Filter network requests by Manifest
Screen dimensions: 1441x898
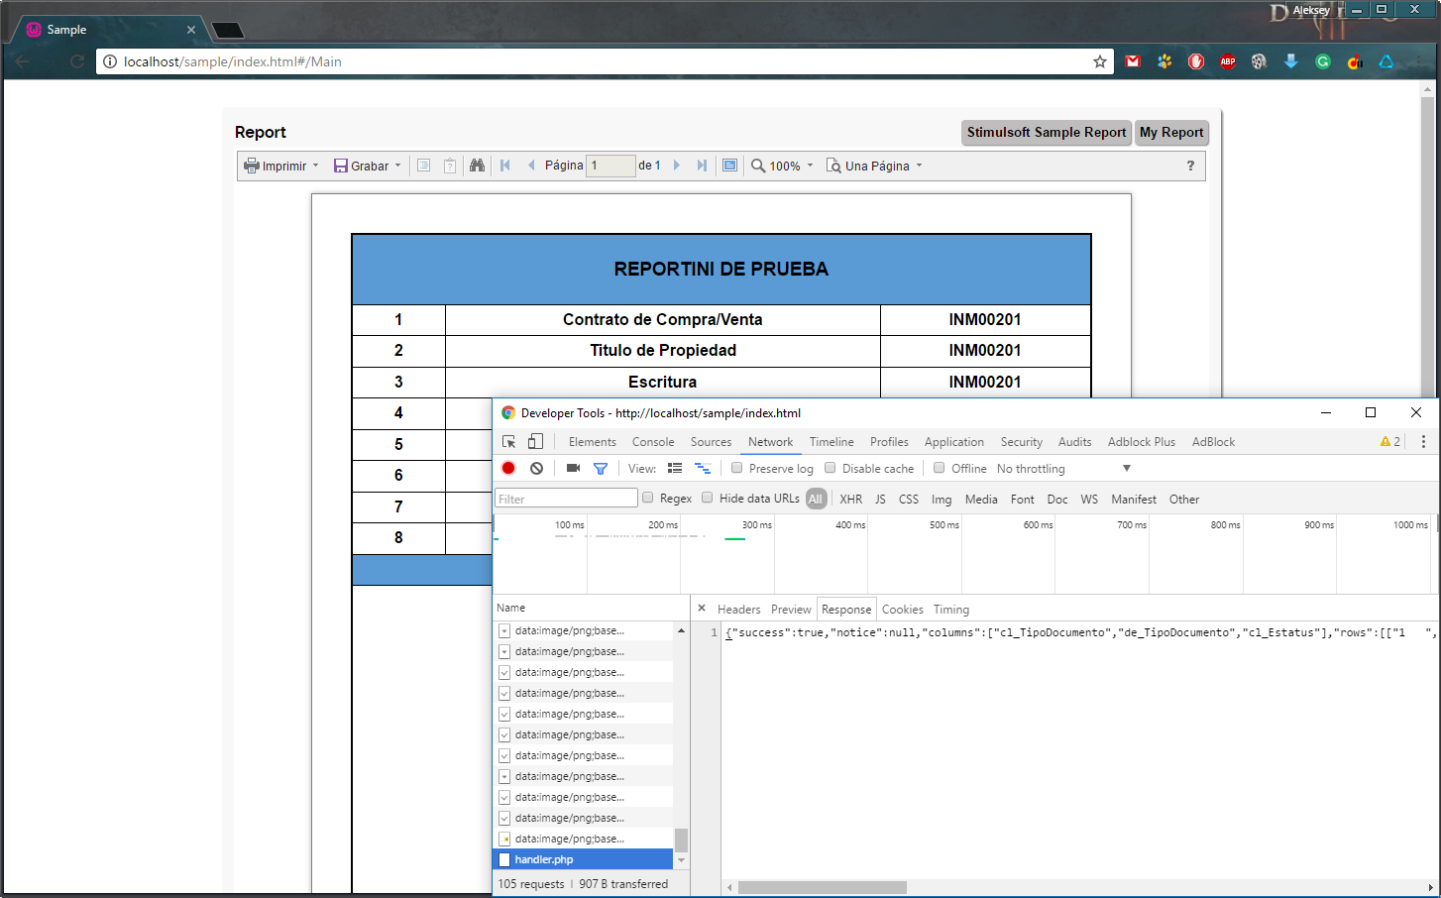pos(1134,500)
